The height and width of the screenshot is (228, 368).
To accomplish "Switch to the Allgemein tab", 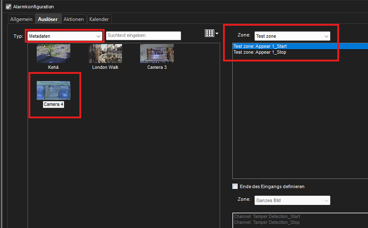I will [x=21, y=19].
